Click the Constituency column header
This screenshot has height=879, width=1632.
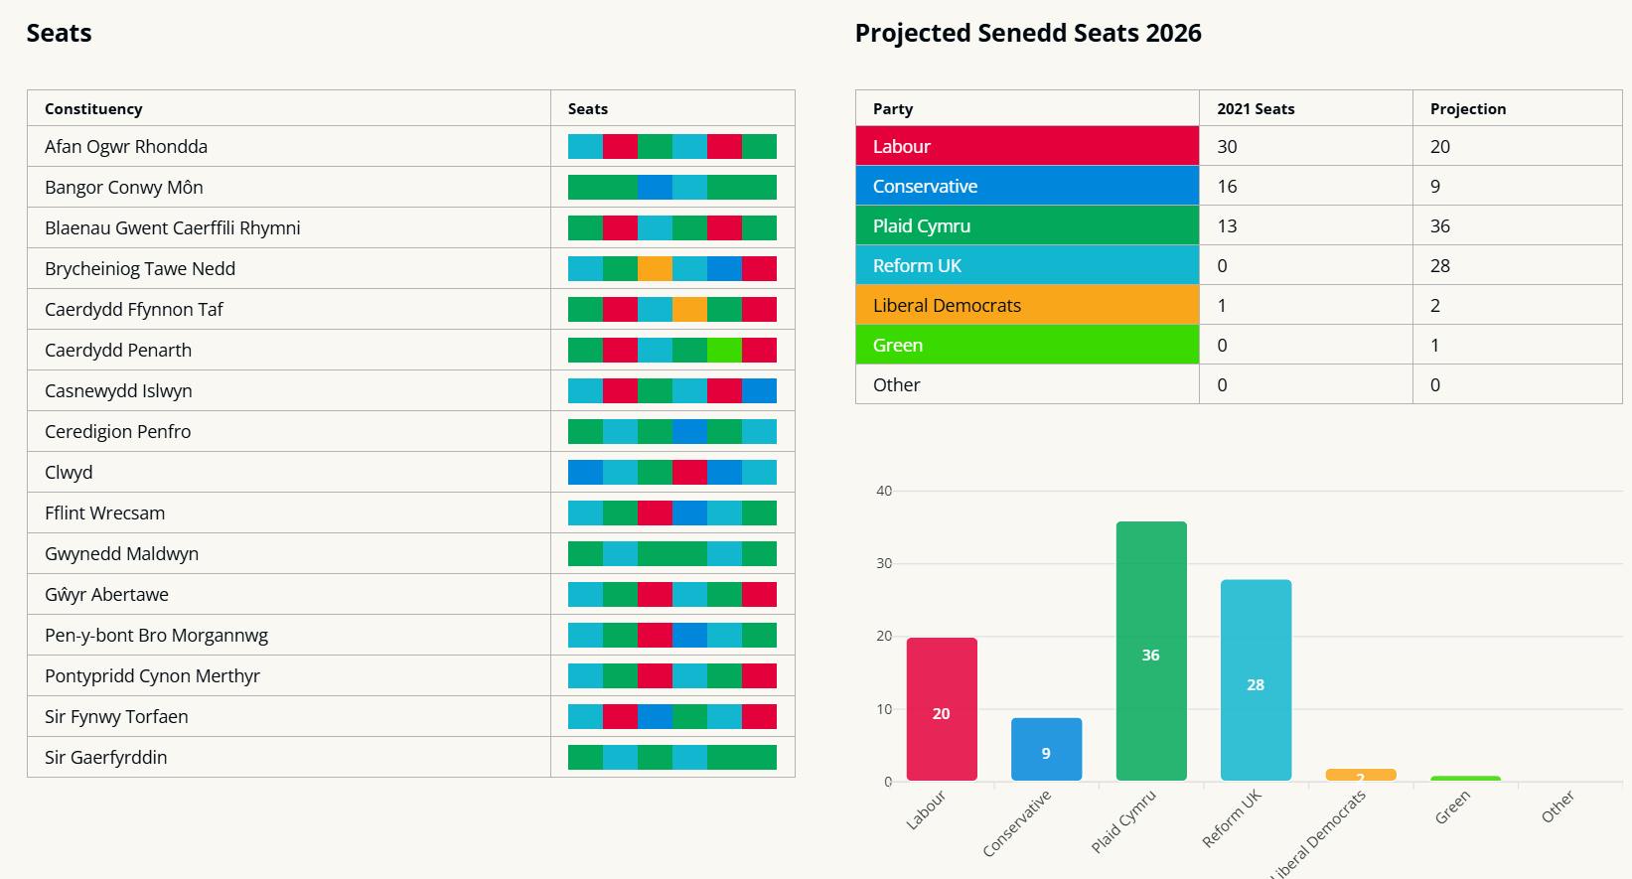(93, 109)
